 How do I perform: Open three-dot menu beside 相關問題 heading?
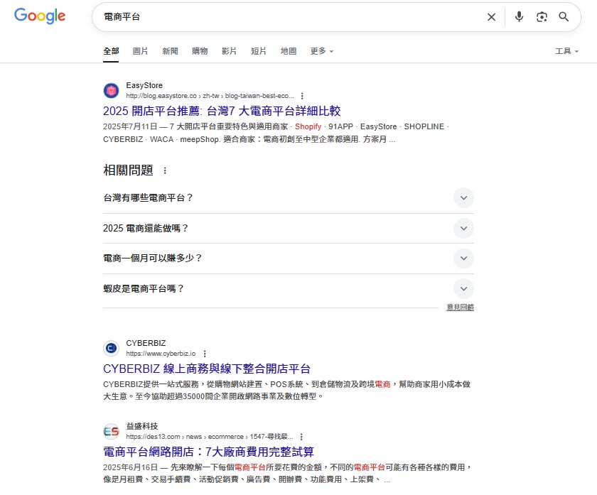tap(166, 171)
